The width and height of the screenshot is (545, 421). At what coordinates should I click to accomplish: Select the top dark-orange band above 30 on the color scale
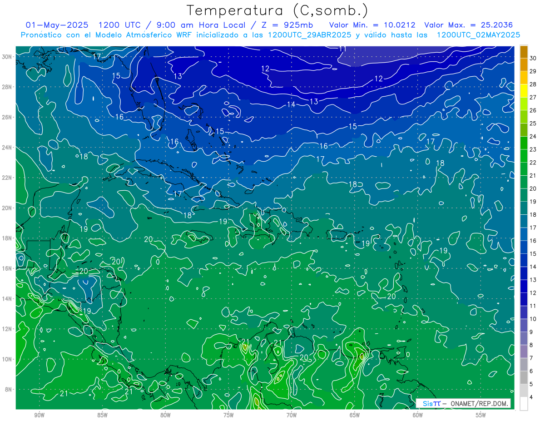[x=524, y=51]
